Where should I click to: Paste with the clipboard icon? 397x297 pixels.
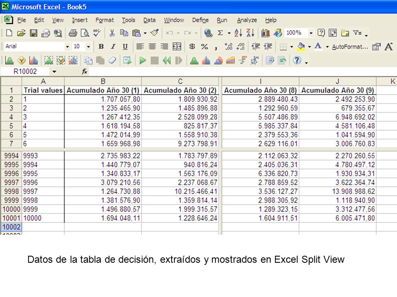[136, 33]
